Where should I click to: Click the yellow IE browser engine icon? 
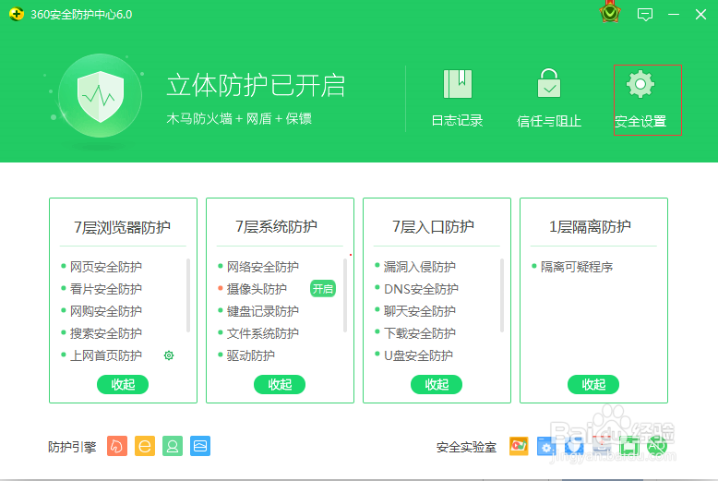click(x=145, y=446)
